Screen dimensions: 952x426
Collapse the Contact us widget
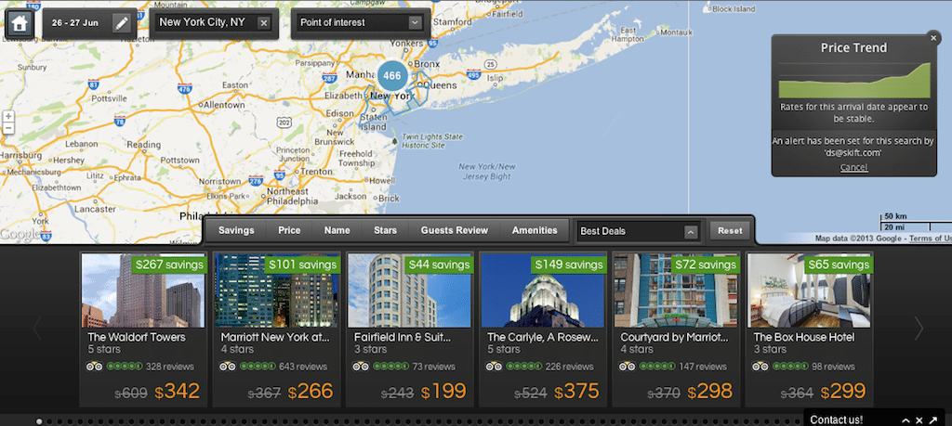tap(906, 420)
